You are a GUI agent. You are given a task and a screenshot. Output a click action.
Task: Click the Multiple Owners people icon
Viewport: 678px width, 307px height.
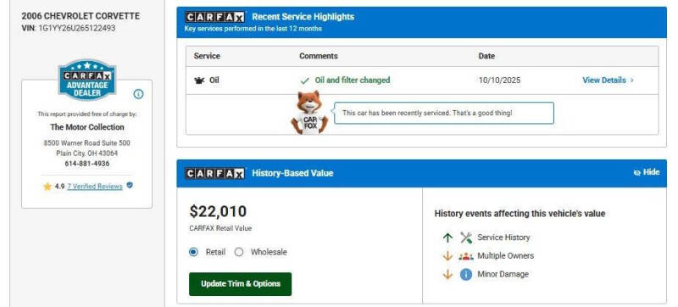click(466, 256)
